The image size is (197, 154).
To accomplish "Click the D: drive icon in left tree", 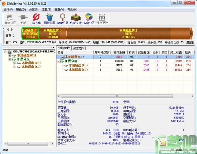I will tap(19, 63).
